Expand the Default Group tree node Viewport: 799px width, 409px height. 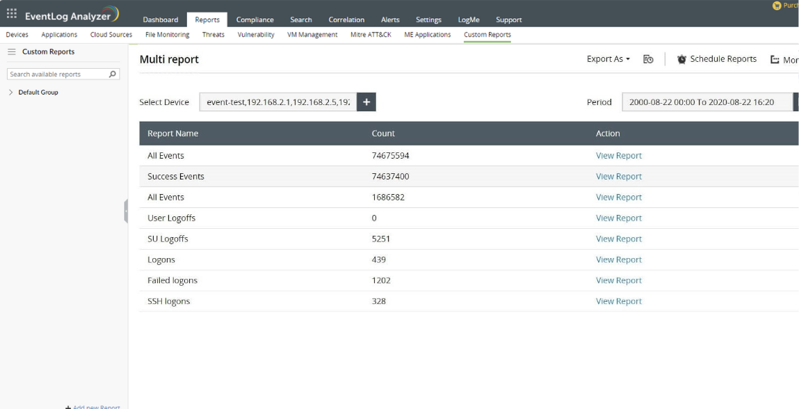(11, 93)
